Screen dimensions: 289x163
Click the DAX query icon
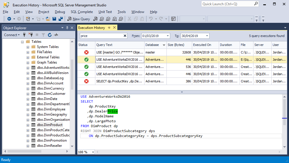(x=121, y=19)
